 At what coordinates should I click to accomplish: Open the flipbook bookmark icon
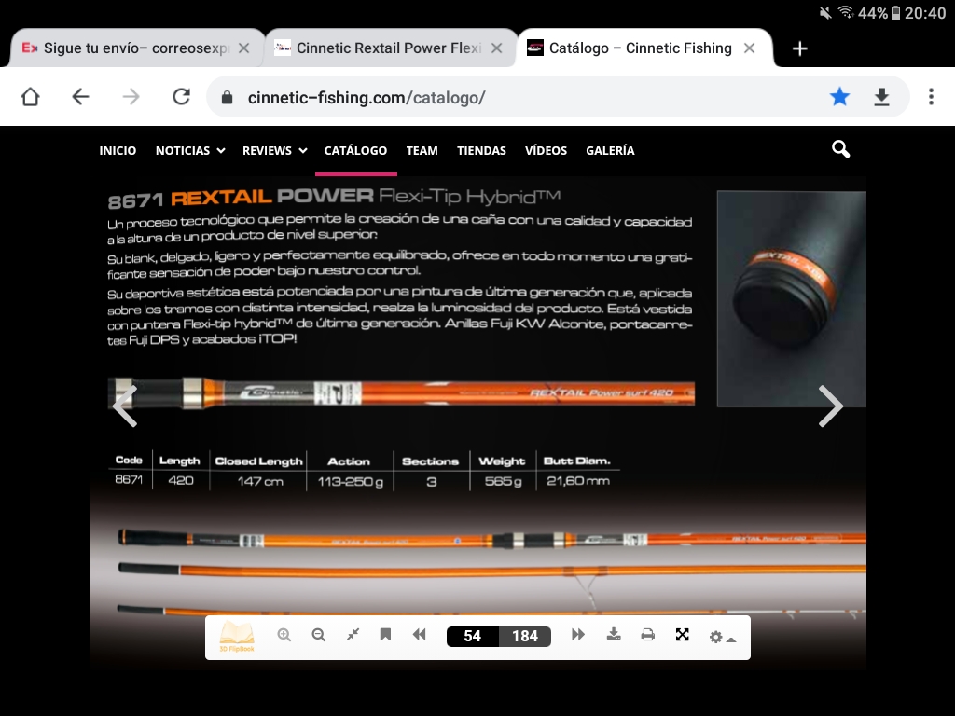click(x=385, y=635)
